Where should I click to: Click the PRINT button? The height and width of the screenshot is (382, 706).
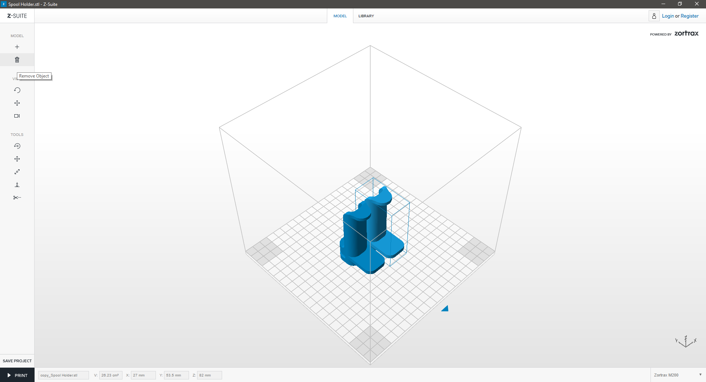(x=17, y=375)
